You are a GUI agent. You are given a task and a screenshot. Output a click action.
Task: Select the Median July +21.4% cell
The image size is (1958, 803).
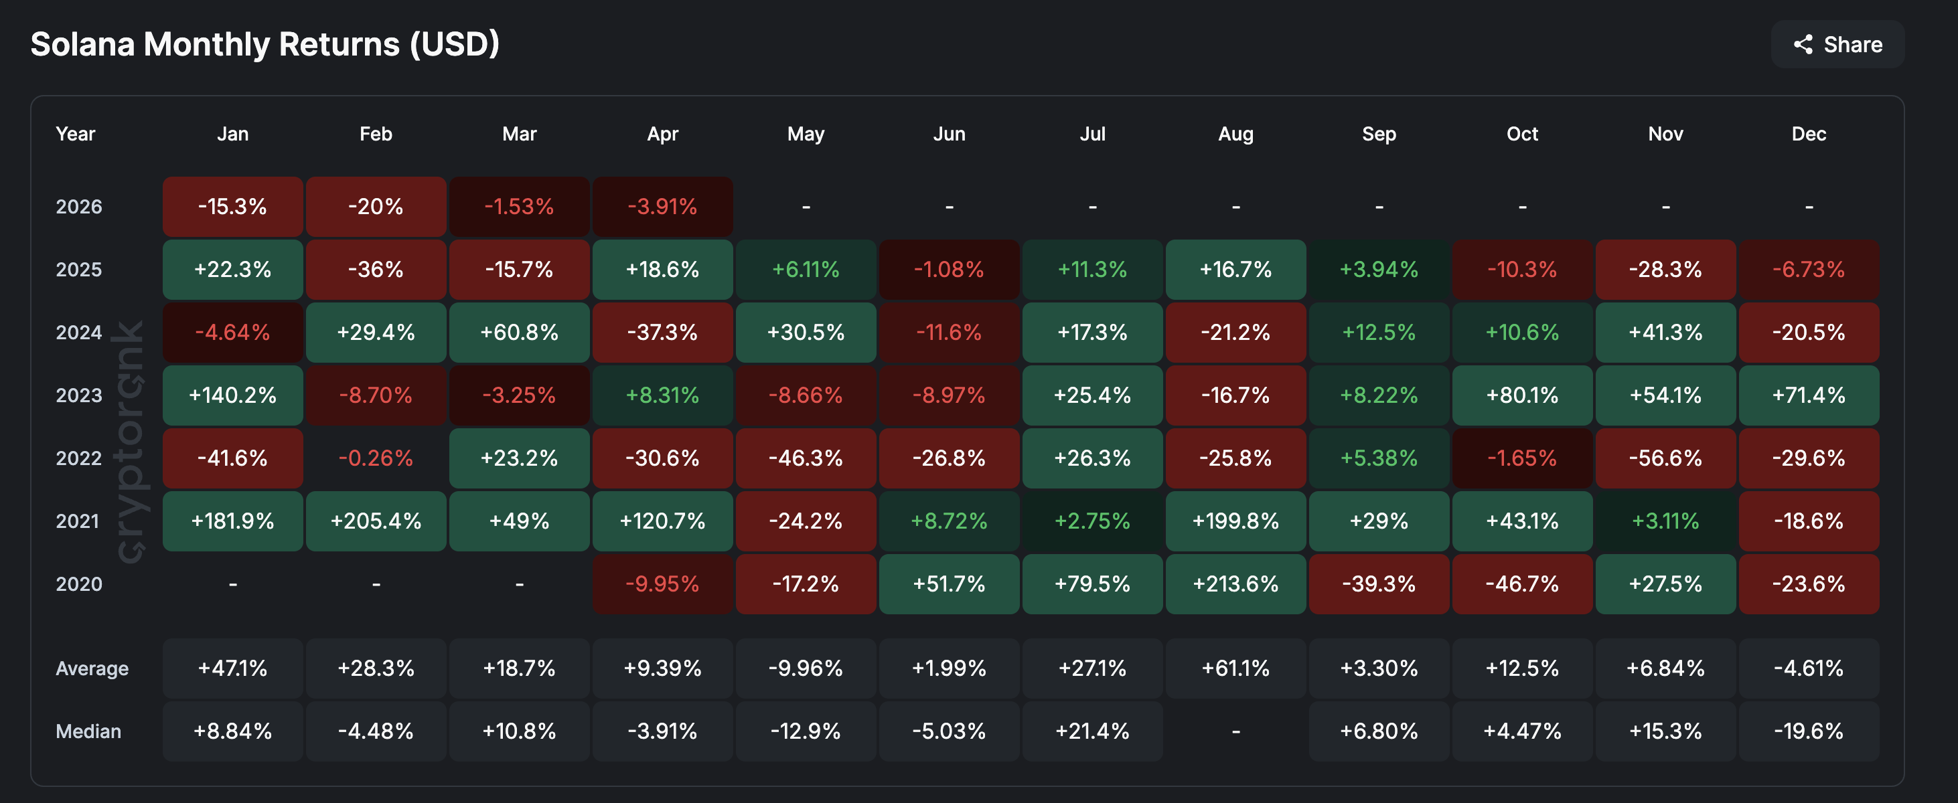pos(1092,731)
